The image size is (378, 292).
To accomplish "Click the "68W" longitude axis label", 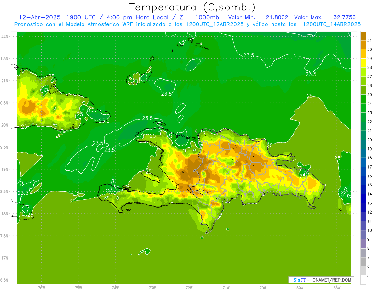I will click(336, 288).
